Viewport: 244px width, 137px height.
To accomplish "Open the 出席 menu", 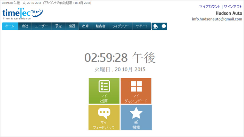I will pyautogui.click(x=85, y=26).
